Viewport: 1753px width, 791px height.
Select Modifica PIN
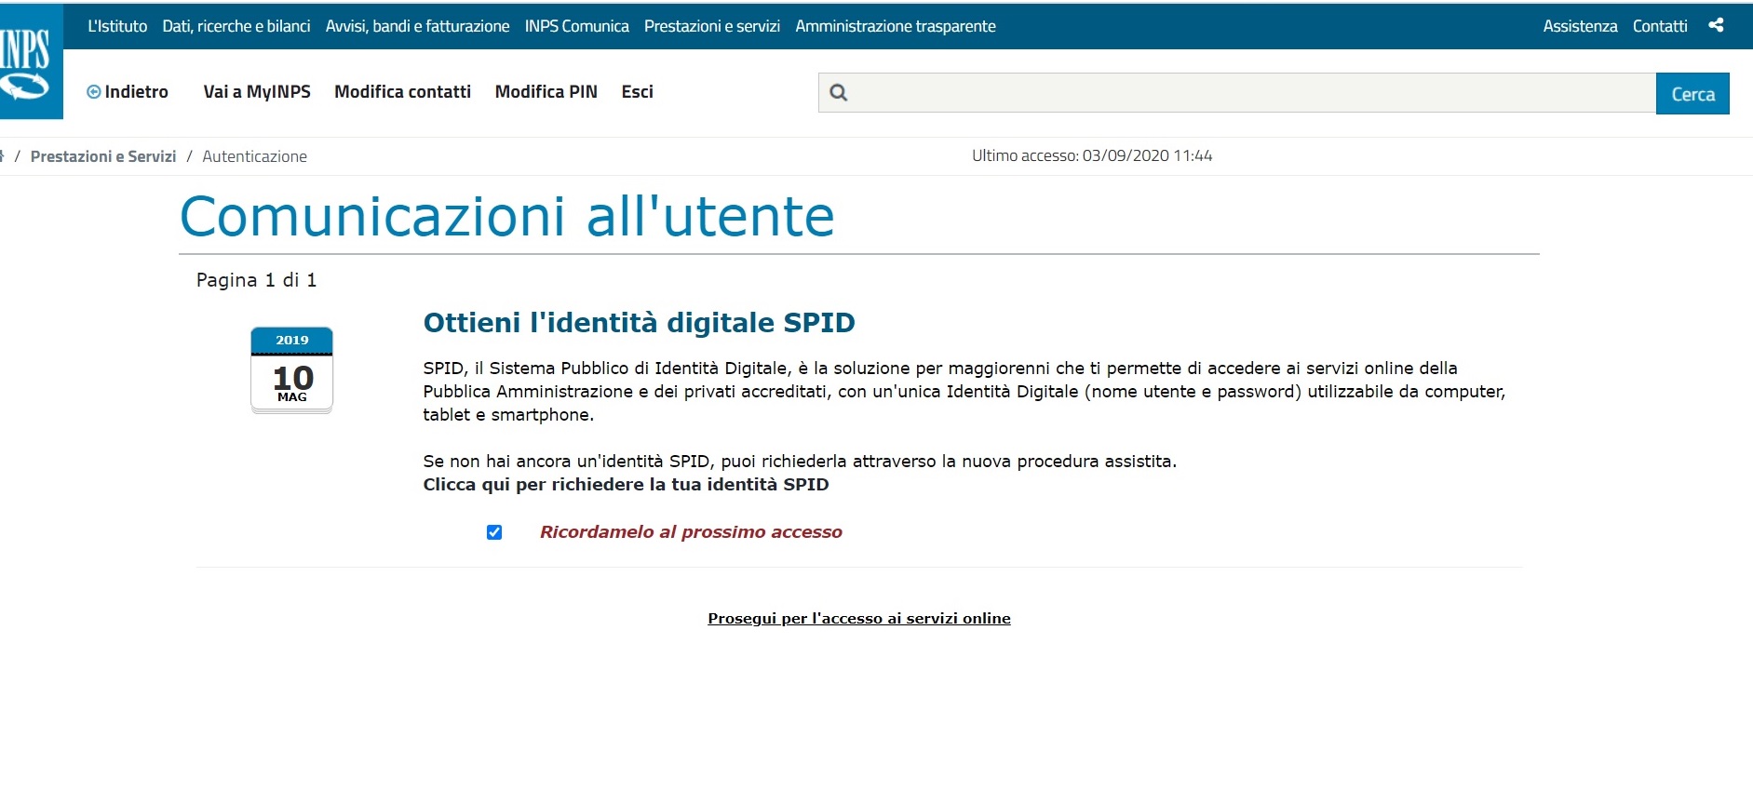(x=546, y=91)
